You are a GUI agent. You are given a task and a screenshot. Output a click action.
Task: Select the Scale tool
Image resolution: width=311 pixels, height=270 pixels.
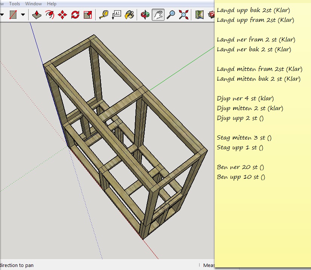[88, 15]
